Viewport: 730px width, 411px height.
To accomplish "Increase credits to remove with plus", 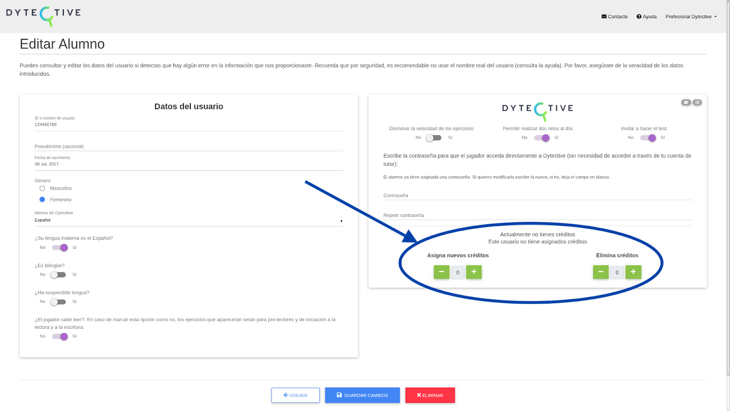I will (633, 272).
